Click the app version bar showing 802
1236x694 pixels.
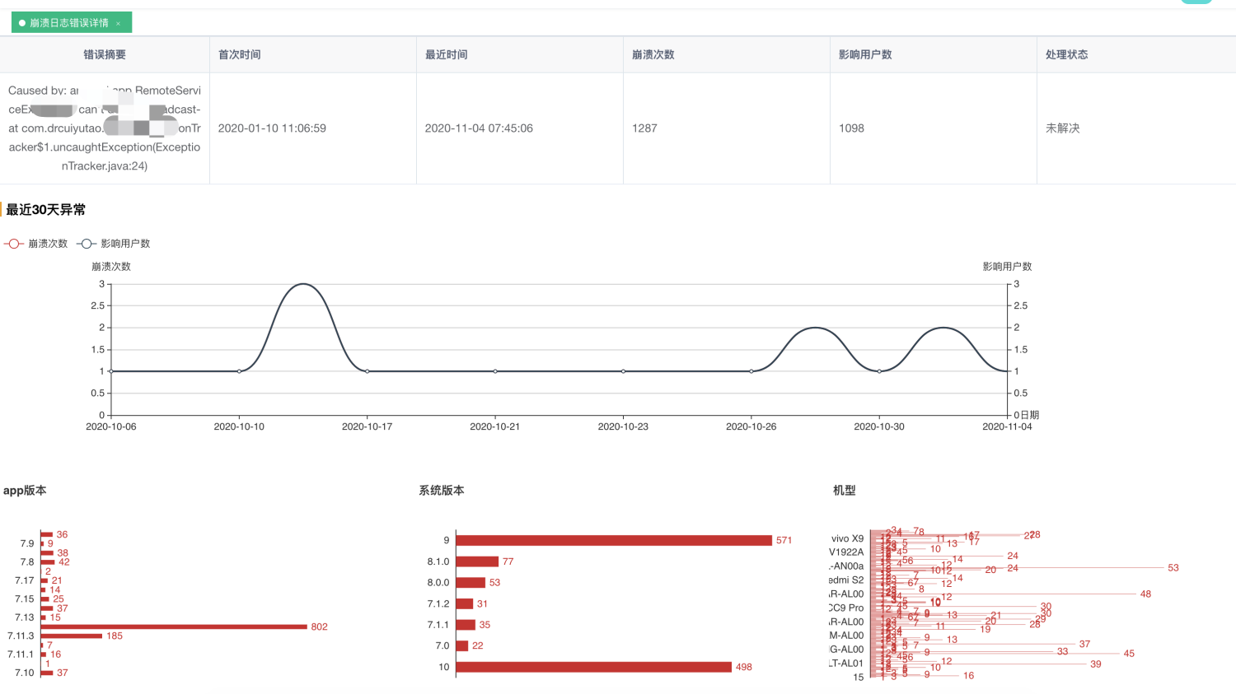click(x=174, y=626)
